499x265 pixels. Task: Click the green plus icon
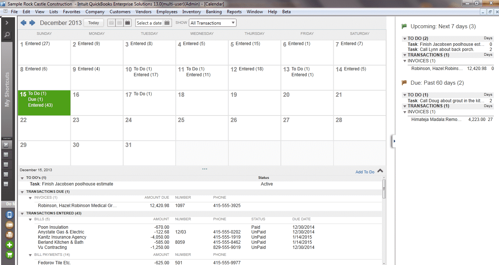click(x=10, y=244)
